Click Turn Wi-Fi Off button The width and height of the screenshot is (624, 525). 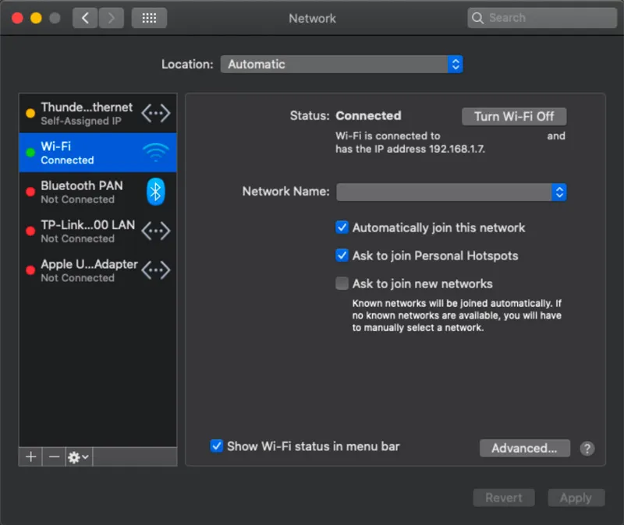pyautogui.click(x=514, y=116)
